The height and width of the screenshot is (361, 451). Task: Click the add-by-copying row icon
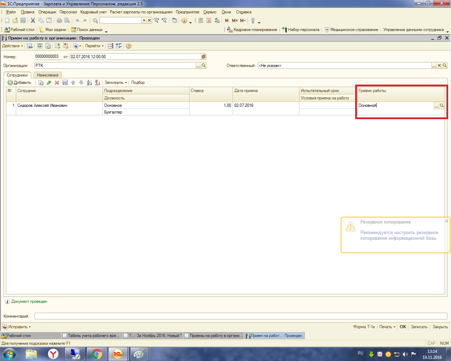point(41,82)
